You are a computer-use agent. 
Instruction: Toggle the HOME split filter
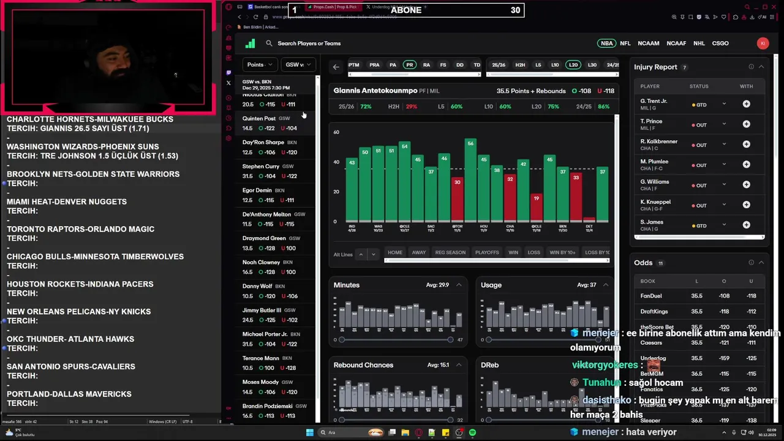395,252
